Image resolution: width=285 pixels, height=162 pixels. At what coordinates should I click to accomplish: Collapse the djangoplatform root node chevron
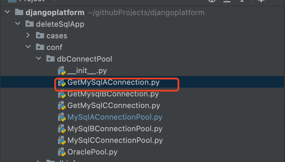[7, 12]
